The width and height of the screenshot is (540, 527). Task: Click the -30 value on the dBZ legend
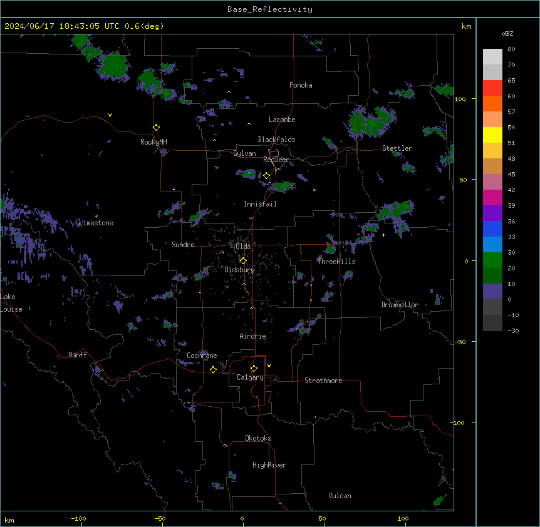click(513, 330)
